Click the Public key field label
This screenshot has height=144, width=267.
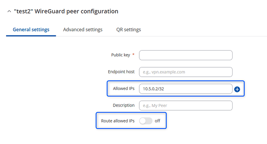pos(121,55)
